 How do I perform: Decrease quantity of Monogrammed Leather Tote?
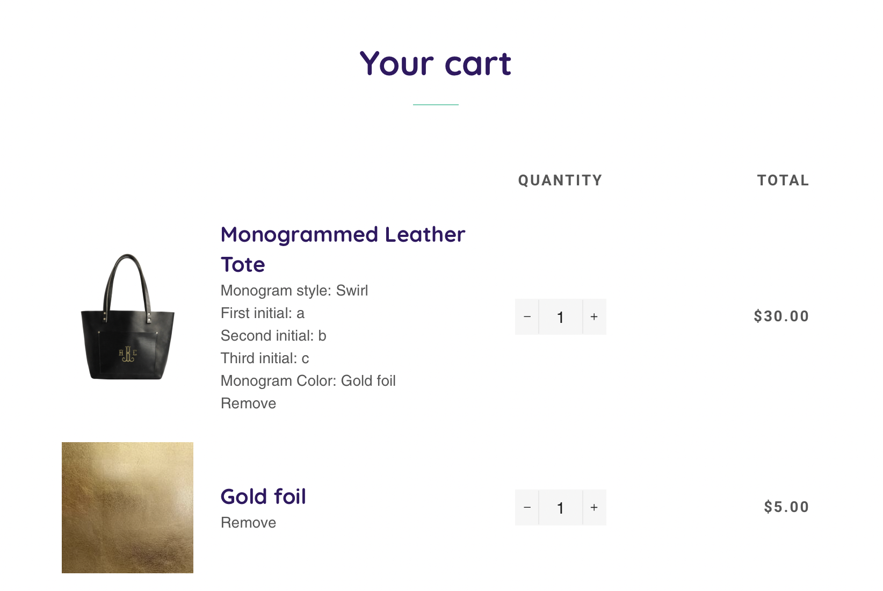[527, 317]
